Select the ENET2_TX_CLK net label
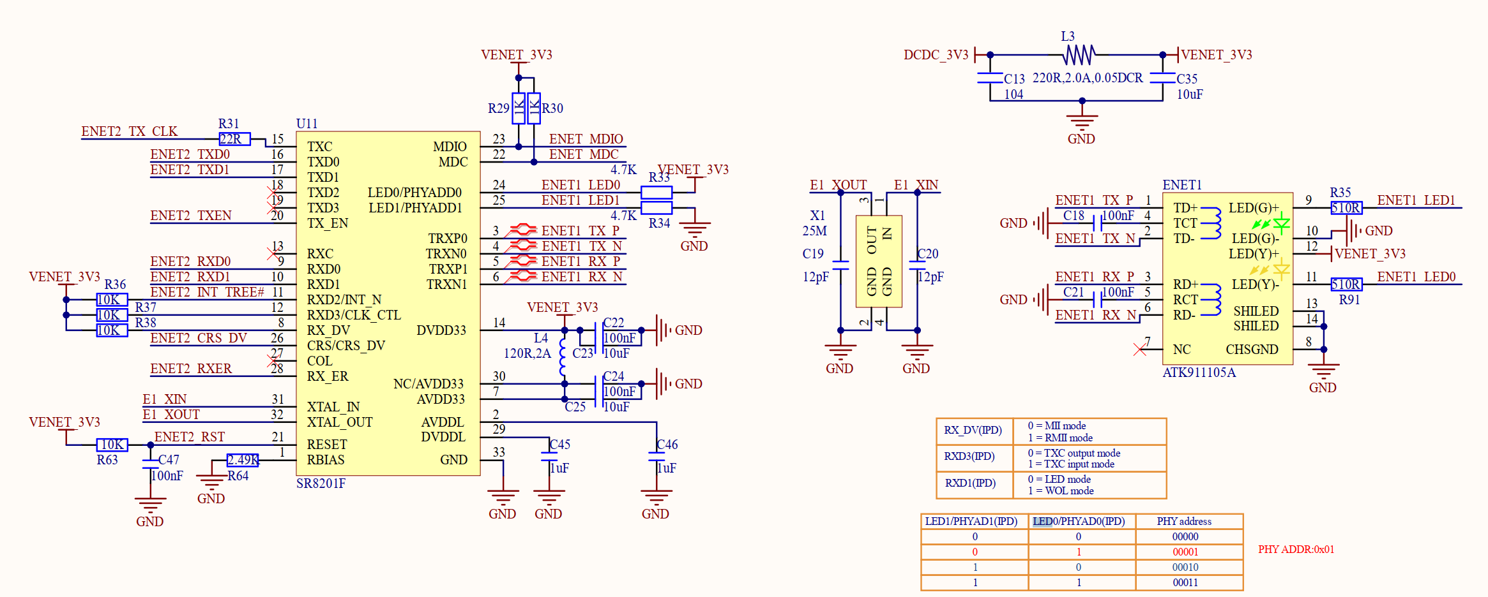This screenshot has height=597, width=1488. [129, 131]
